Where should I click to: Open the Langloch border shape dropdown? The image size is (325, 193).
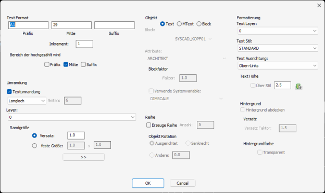pos(27,101)
